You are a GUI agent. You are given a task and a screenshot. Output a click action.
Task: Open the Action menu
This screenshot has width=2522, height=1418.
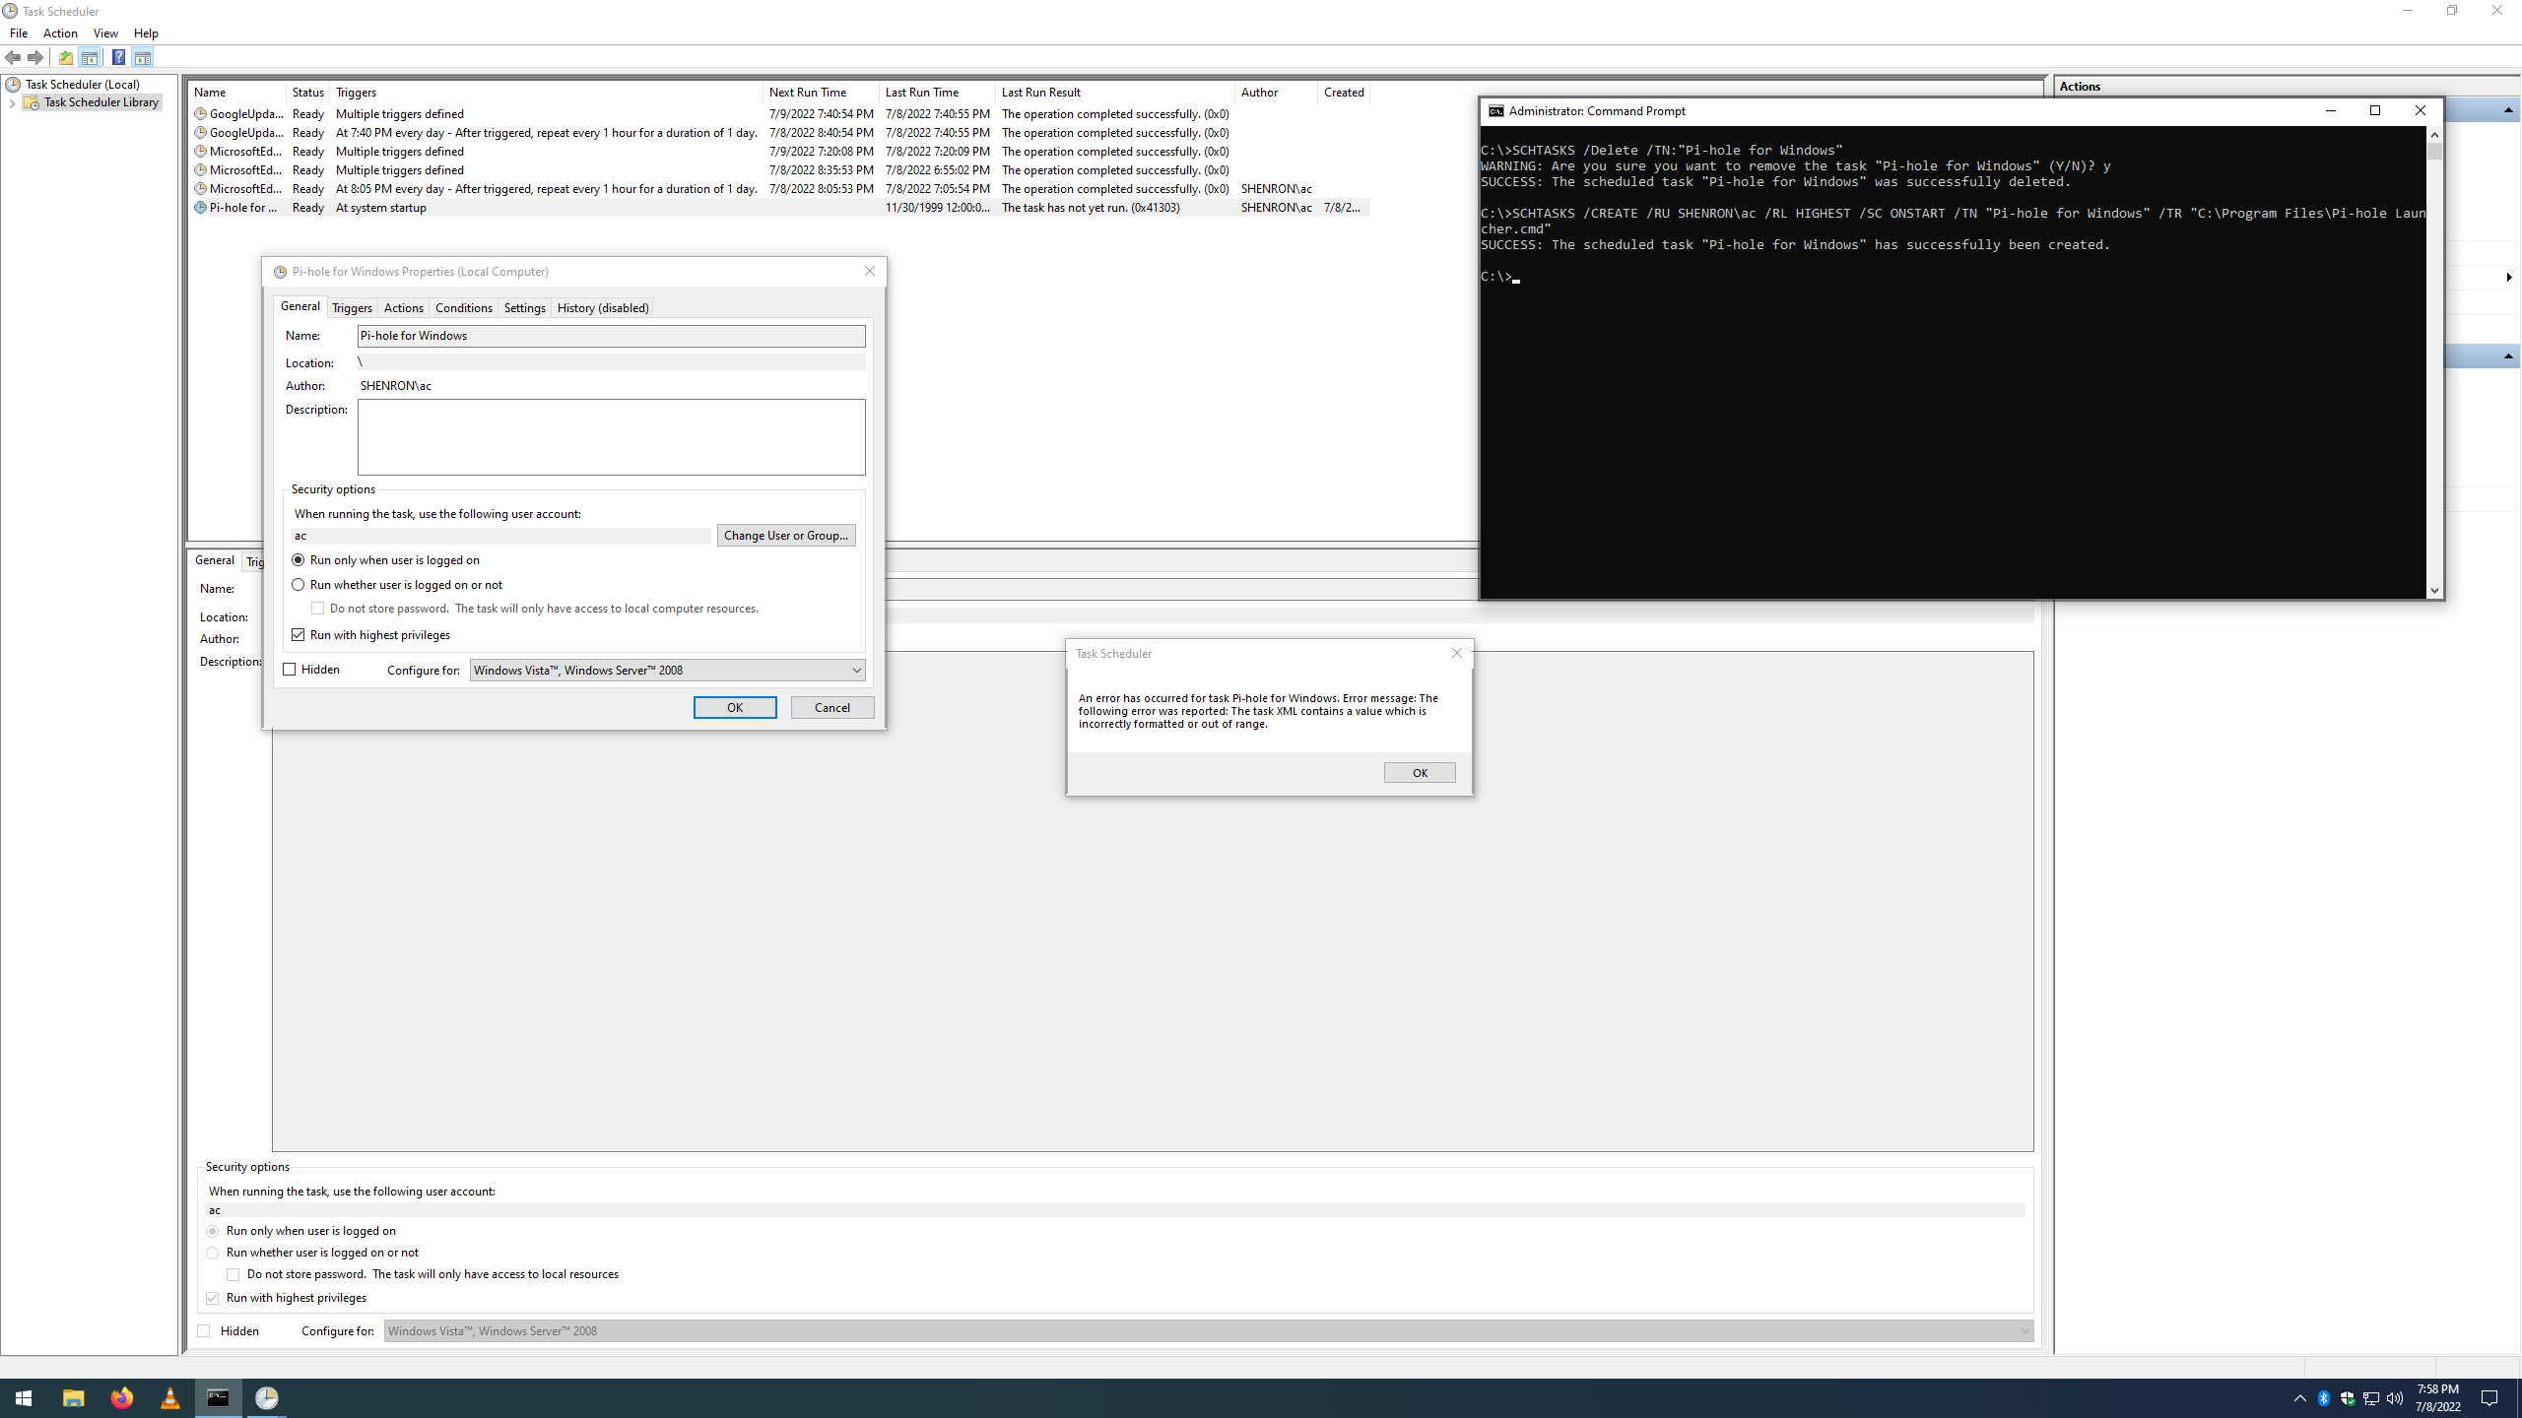60,32
